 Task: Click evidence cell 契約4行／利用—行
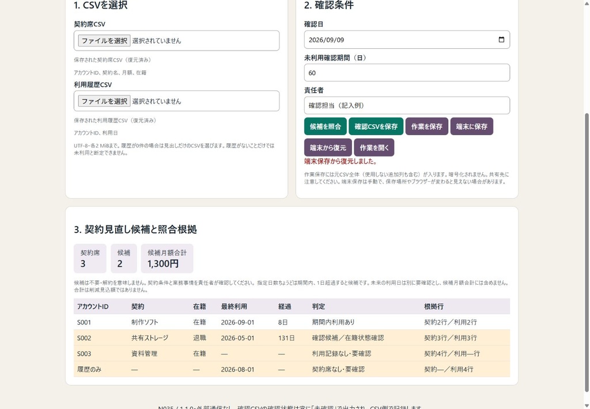coord(452,354)
